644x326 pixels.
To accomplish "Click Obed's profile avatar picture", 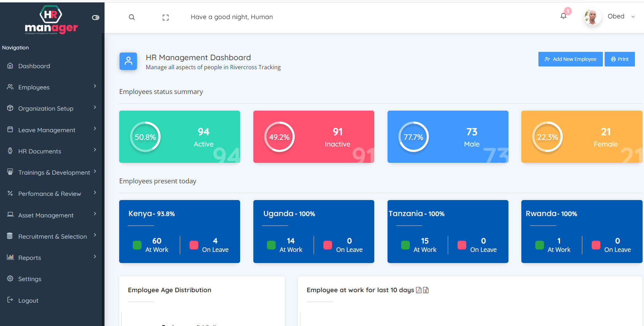I will click(x=592, y=17).
